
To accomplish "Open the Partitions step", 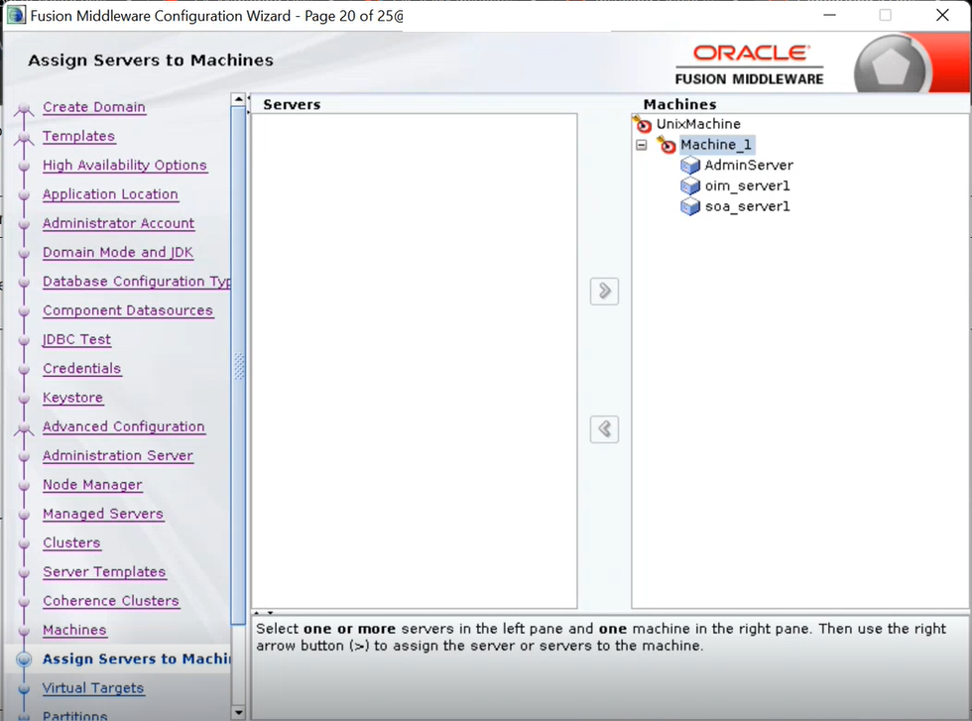I will pos(75,715).
